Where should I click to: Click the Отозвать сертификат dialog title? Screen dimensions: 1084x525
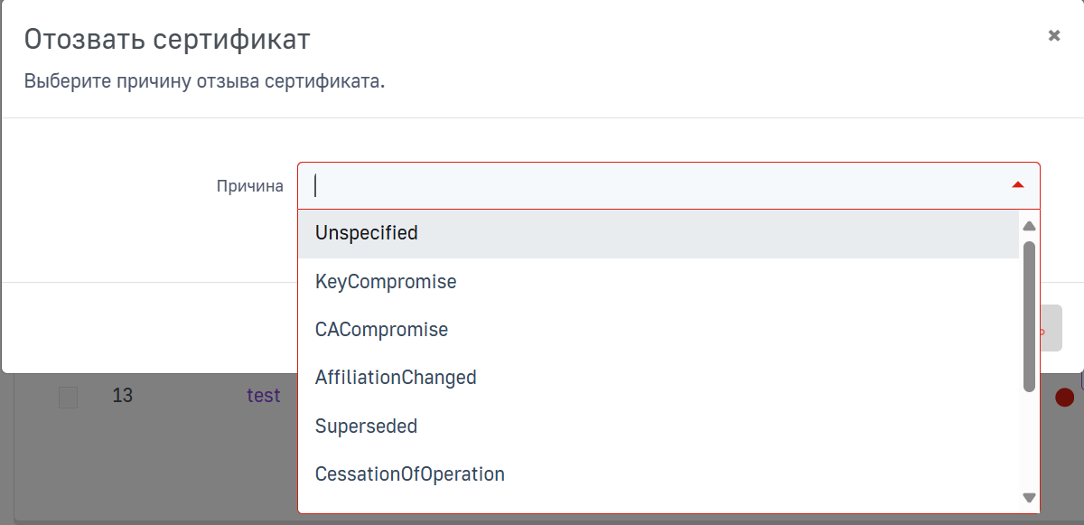[x=167, y=40]
